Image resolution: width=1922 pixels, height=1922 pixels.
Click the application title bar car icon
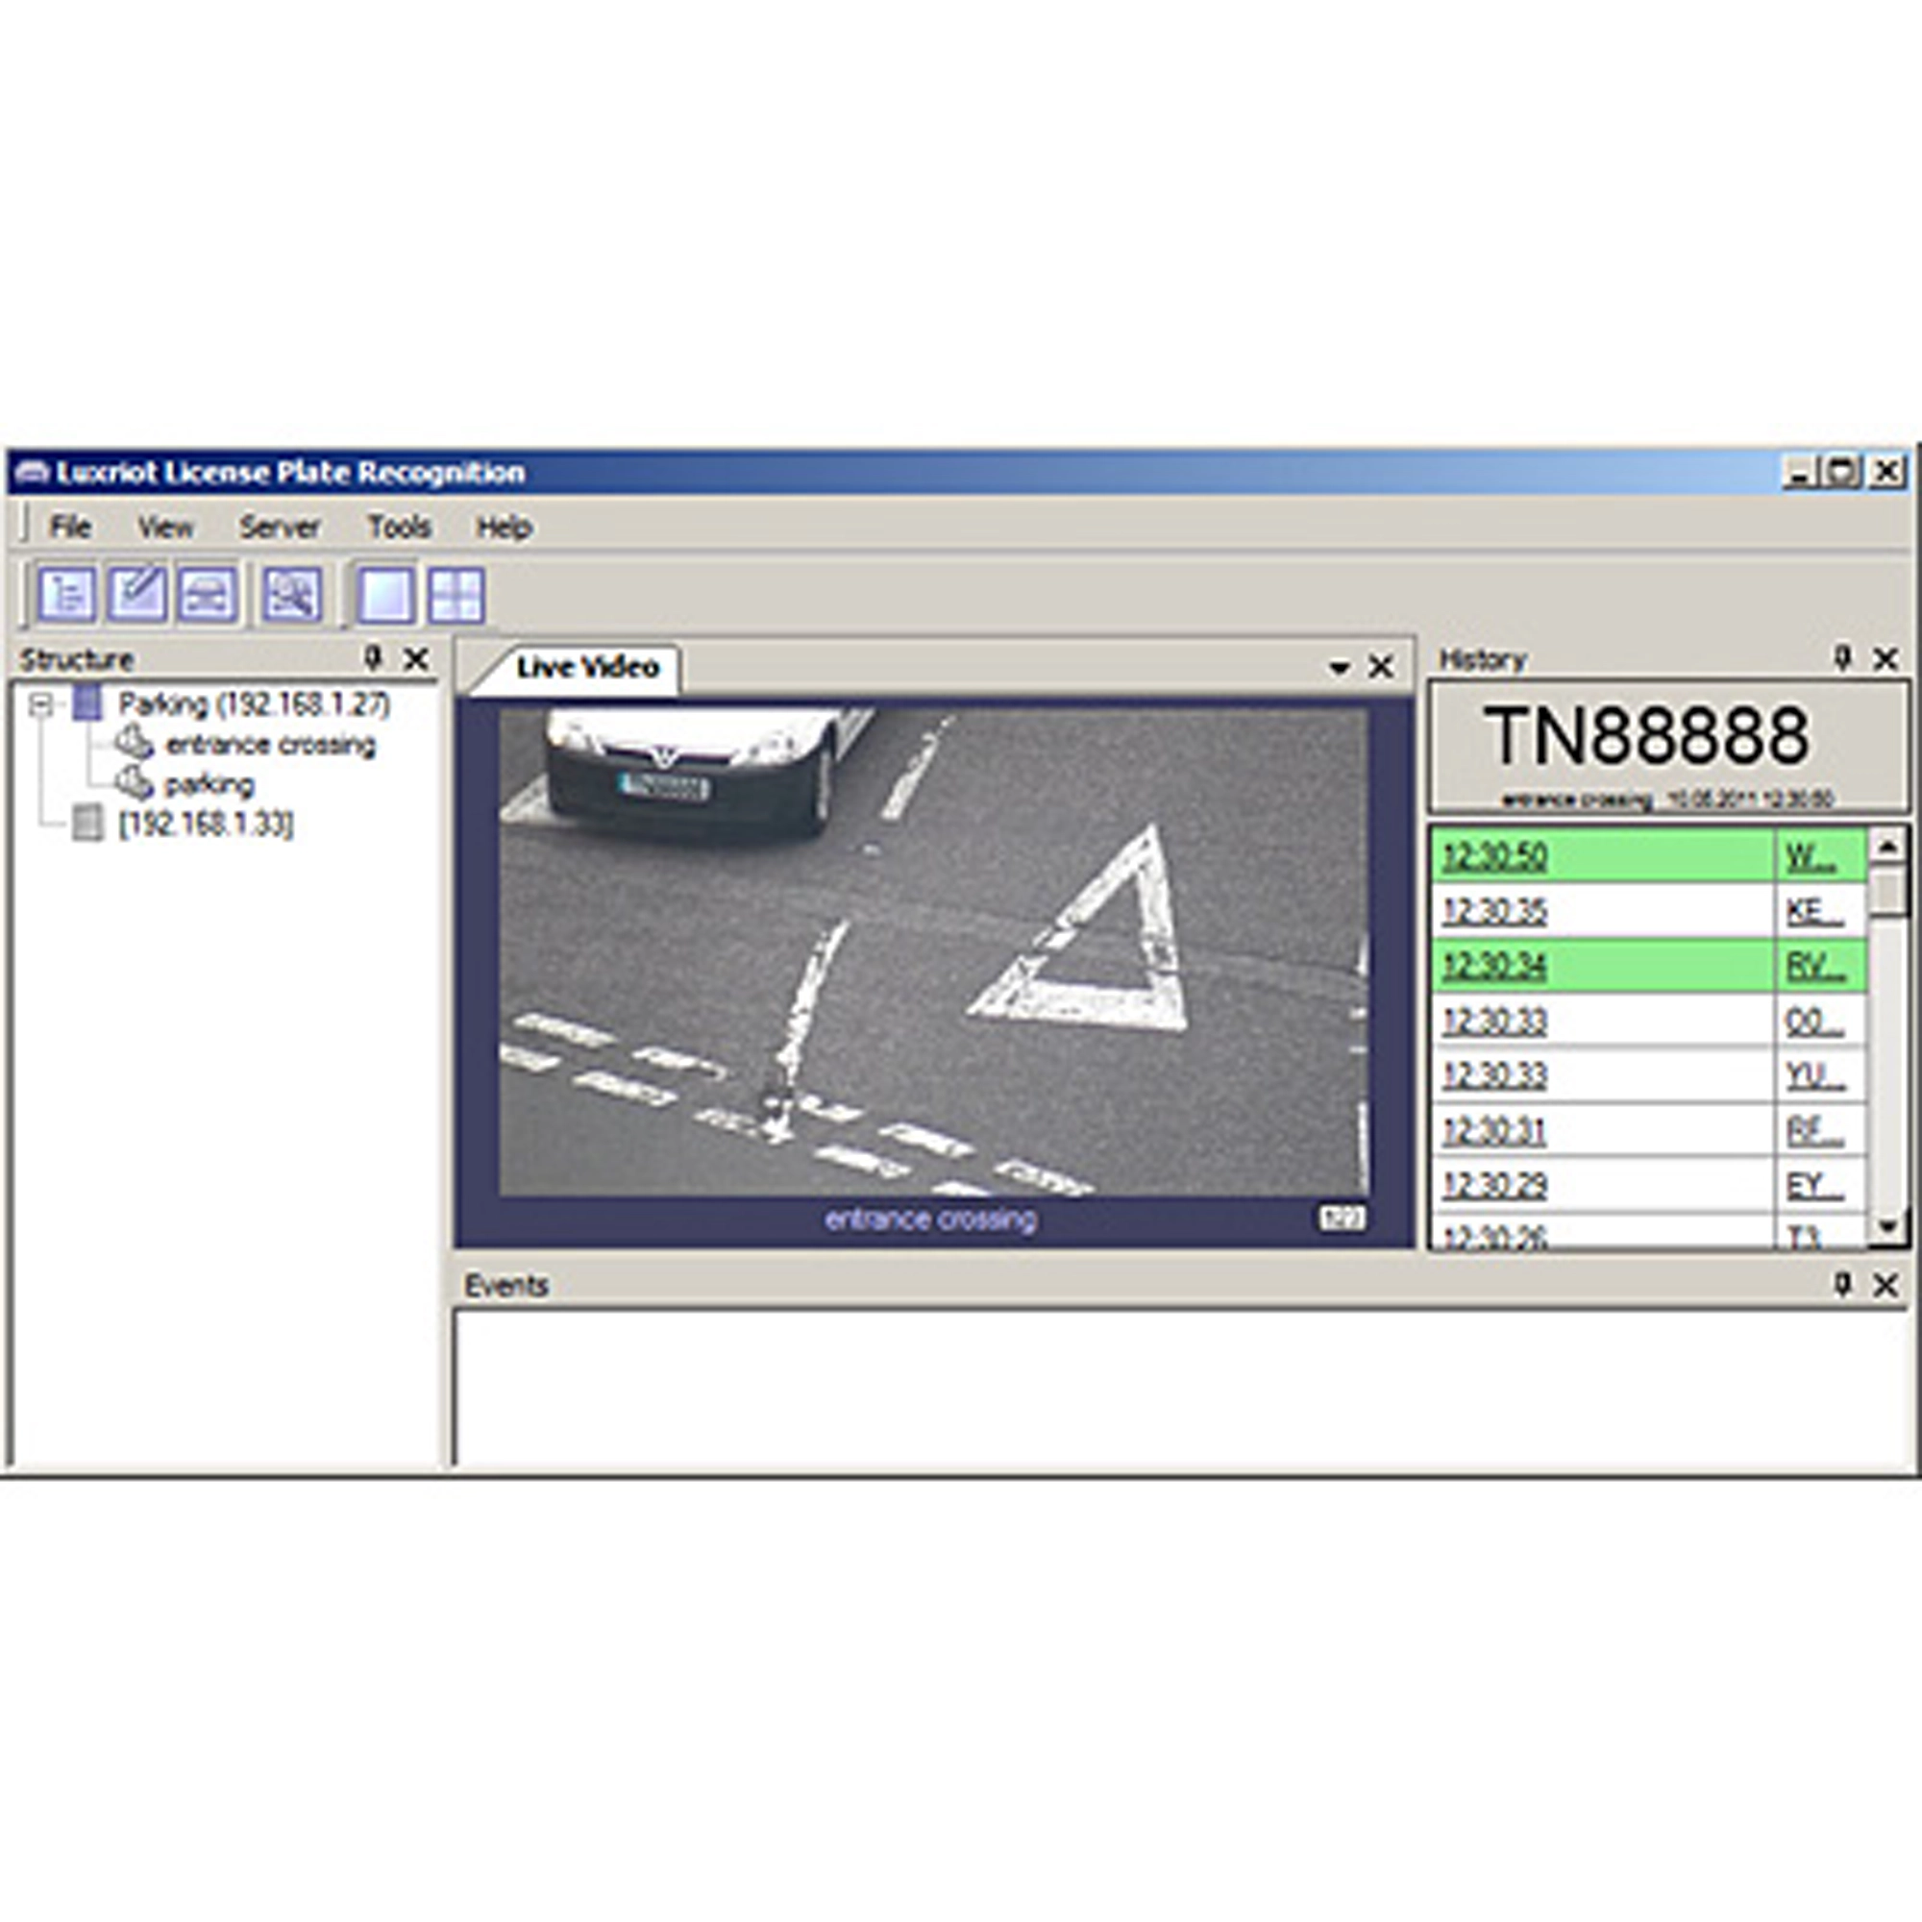click(x=33, y=472)
